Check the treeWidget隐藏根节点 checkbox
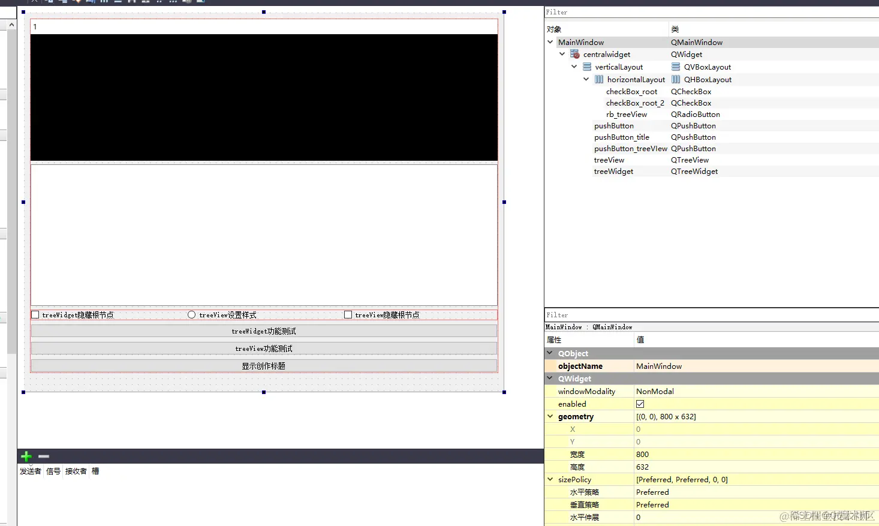Image resolution: width=879 pixels, height=526 pixels. pyautogui.click(x=35, y=314)
